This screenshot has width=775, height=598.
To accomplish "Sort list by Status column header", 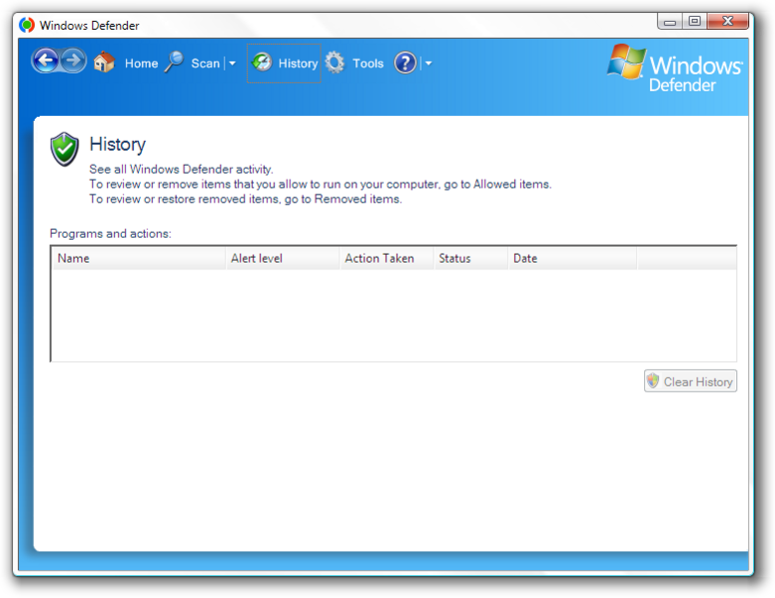I will [471, 258].
